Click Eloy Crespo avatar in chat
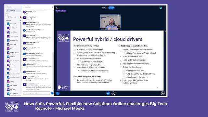 coord(24,12)
